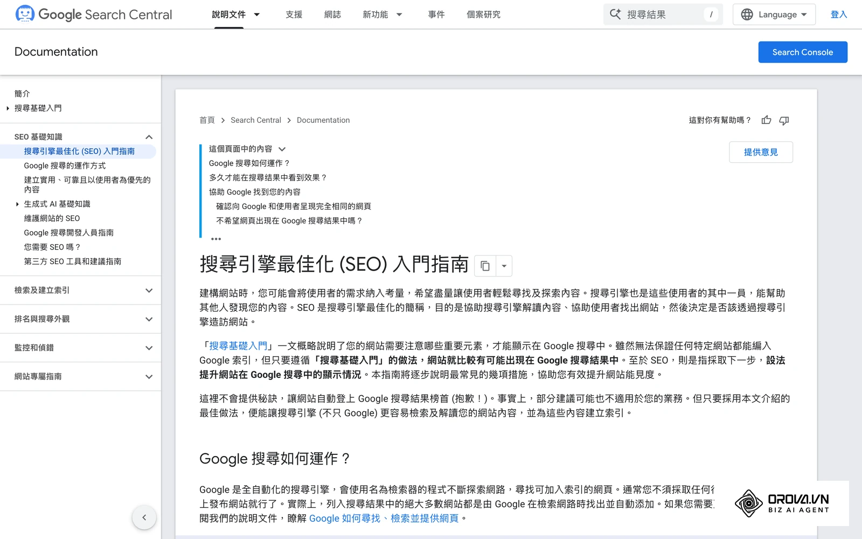
Task: Open the Language dropdown
Action: pos(774,15)
